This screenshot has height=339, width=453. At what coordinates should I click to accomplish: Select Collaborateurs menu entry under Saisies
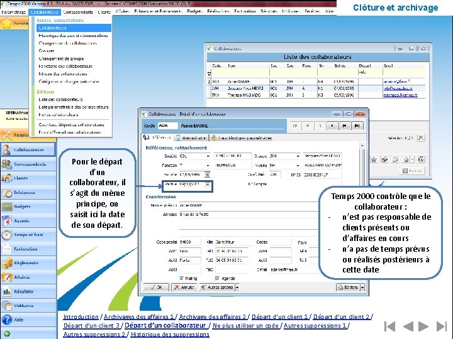click(x=74, y=28)
